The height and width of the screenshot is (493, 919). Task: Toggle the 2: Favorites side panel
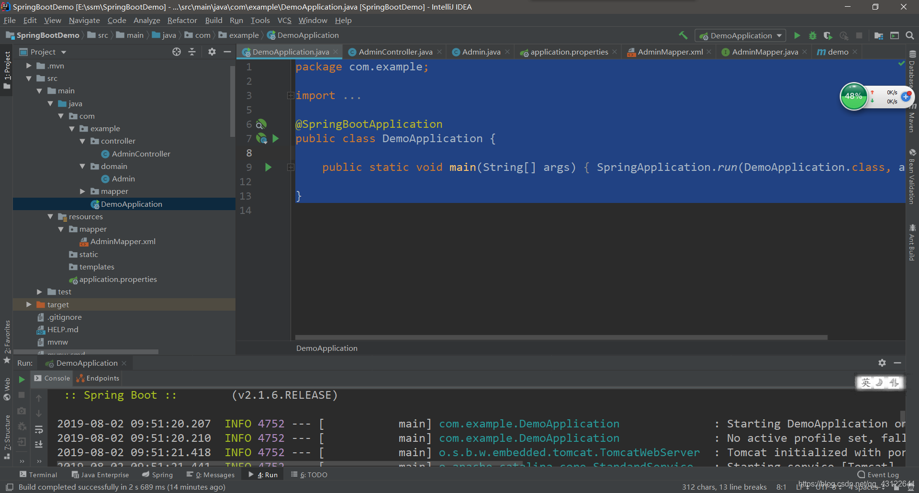[x=7, y=341]
